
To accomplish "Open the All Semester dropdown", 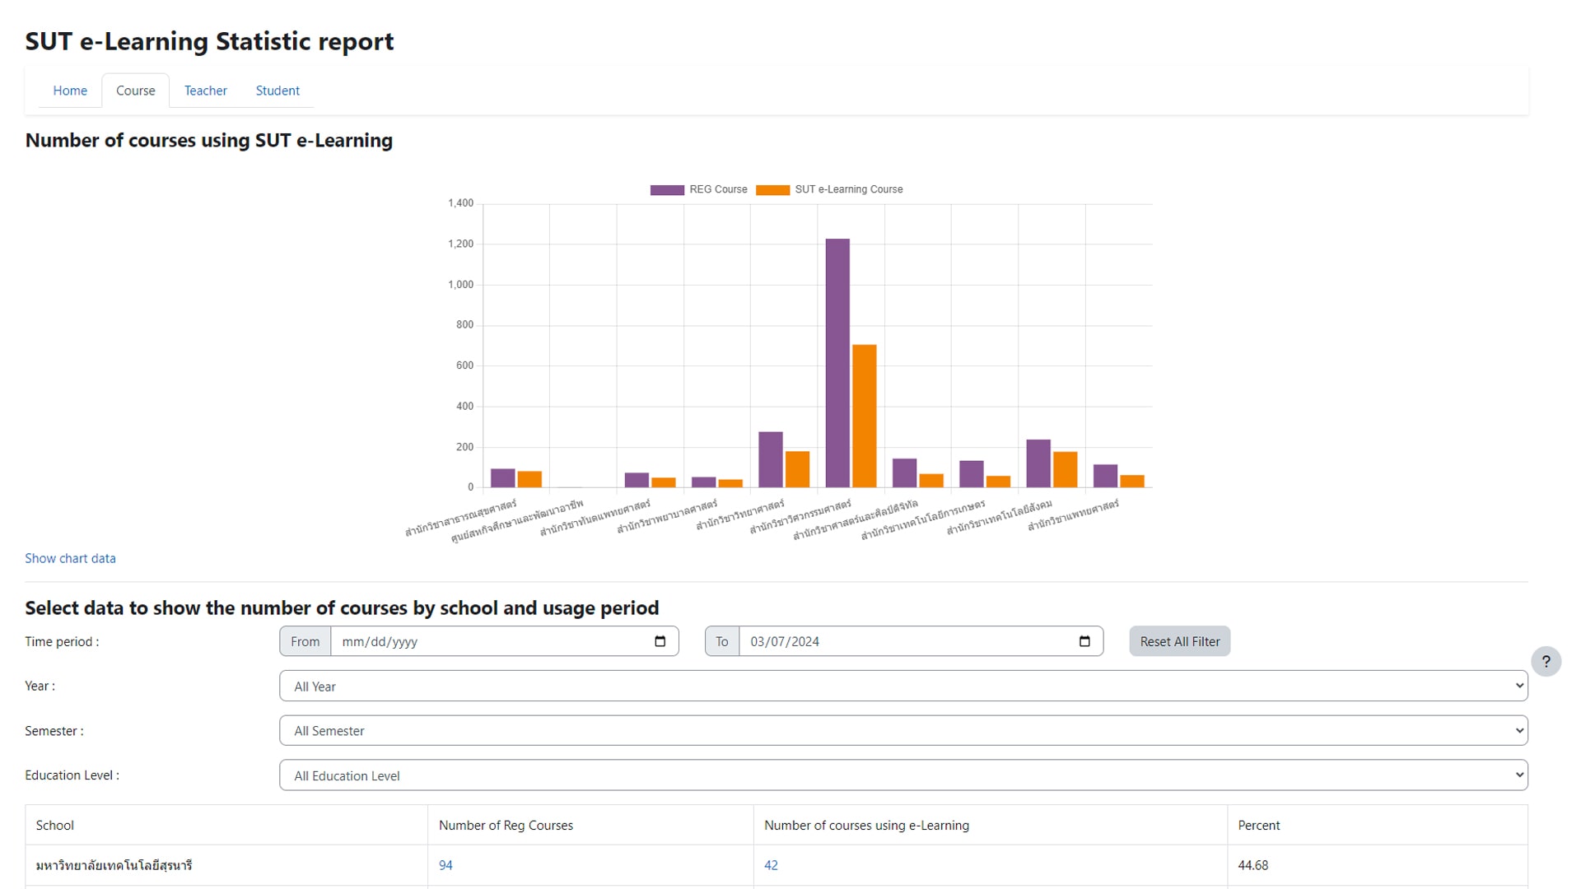I will (903, 730).
